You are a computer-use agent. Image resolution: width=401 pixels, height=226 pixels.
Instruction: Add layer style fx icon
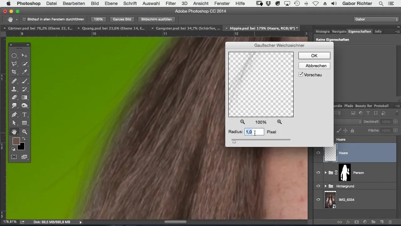coord(348,222)
